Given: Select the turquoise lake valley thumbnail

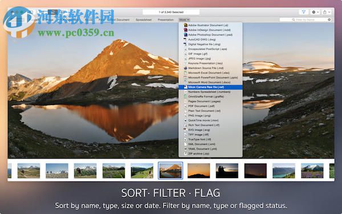Looking at the screenshot, I should (284, 171).
